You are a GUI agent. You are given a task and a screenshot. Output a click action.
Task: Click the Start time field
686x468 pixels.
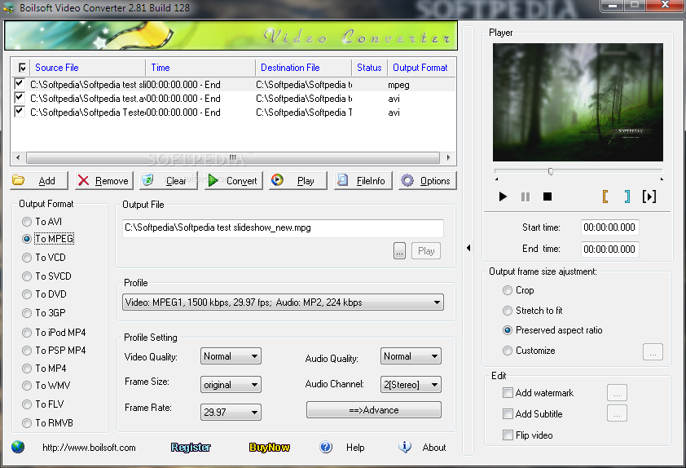(x=609, y=227)
